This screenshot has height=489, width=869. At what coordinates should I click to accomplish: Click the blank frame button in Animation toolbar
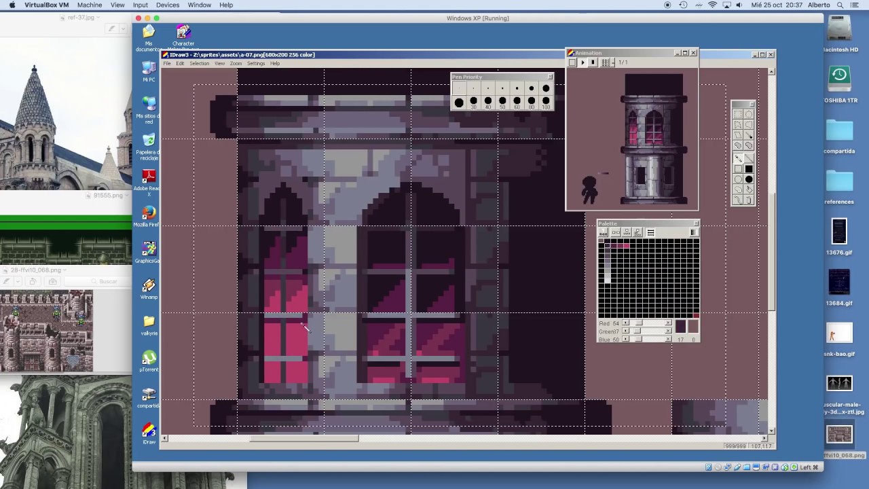click(x=572, y=62)
